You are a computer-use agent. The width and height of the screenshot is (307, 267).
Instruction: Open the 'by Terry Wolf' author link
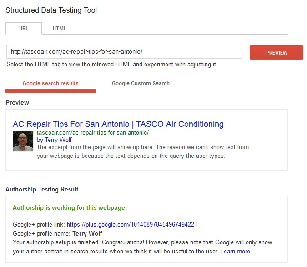pos(54,140)
